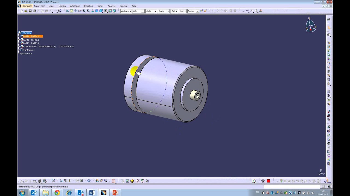The width and height of the screenshot is (350, 196).
Task: Click the New document icon
Action: (22, 11)
